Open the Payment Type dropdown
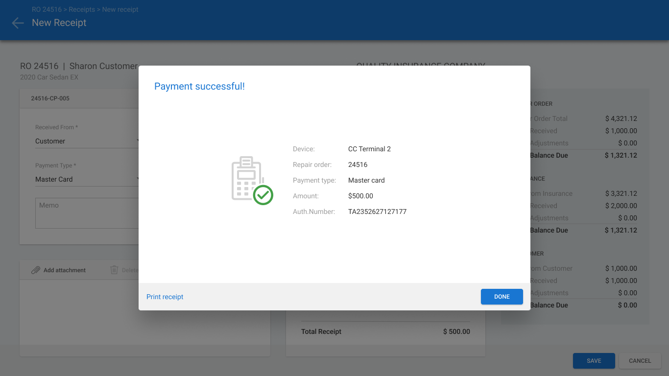Viewport: 669px width, 376px height. pyautogui.click(x=87, y=179)
